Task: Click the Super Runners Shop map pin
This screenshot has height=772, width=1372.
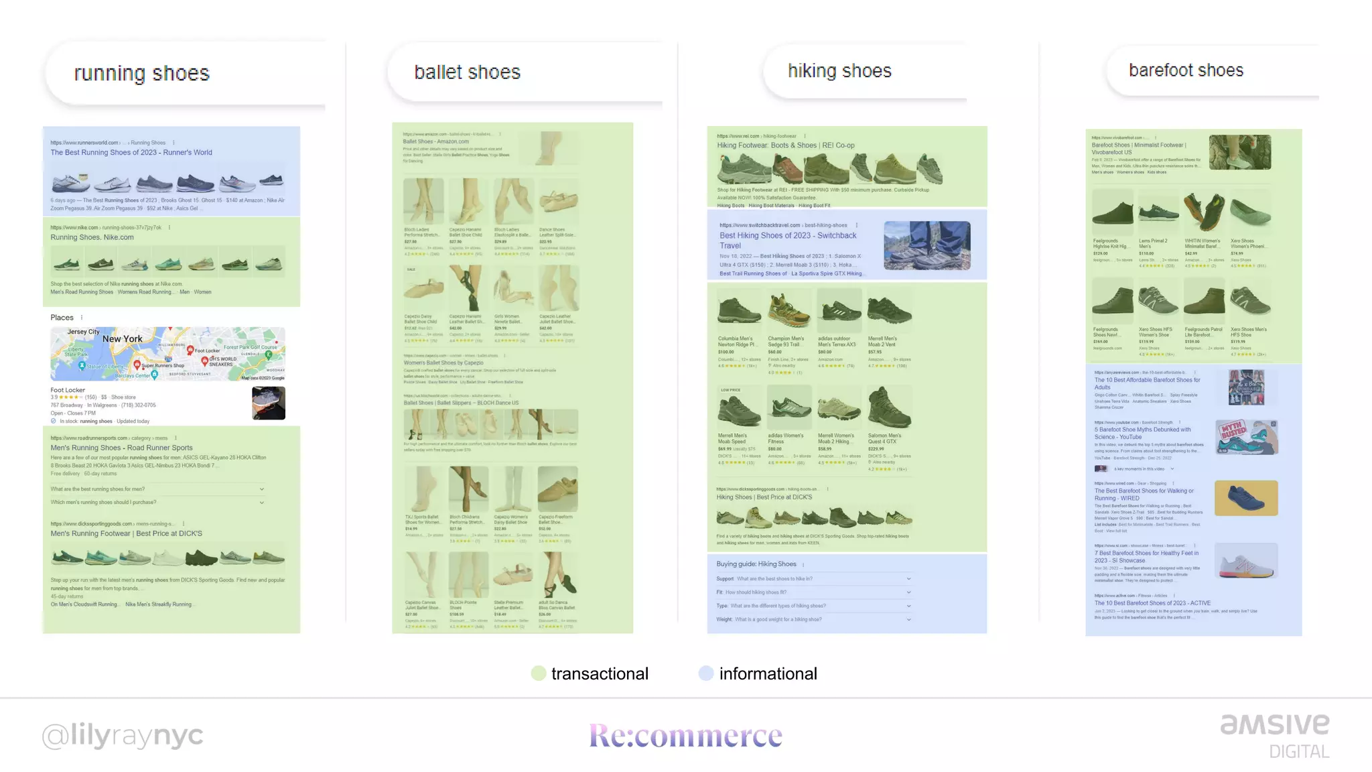Action: (x=137, y=365)
